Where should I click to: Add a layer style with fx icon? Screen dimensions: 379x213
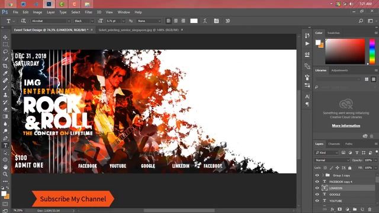tap(332, 209)
